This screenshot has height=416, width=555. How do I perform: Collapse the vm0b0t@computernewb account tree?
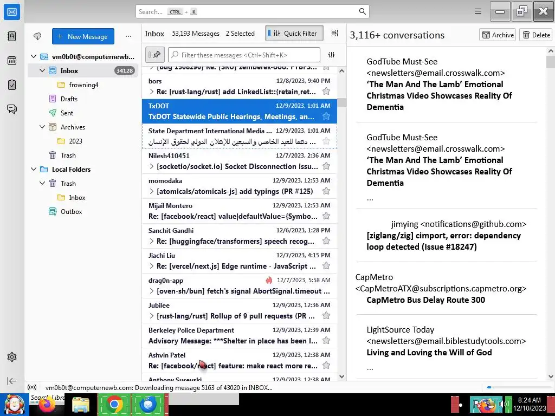tap(34, 56)
